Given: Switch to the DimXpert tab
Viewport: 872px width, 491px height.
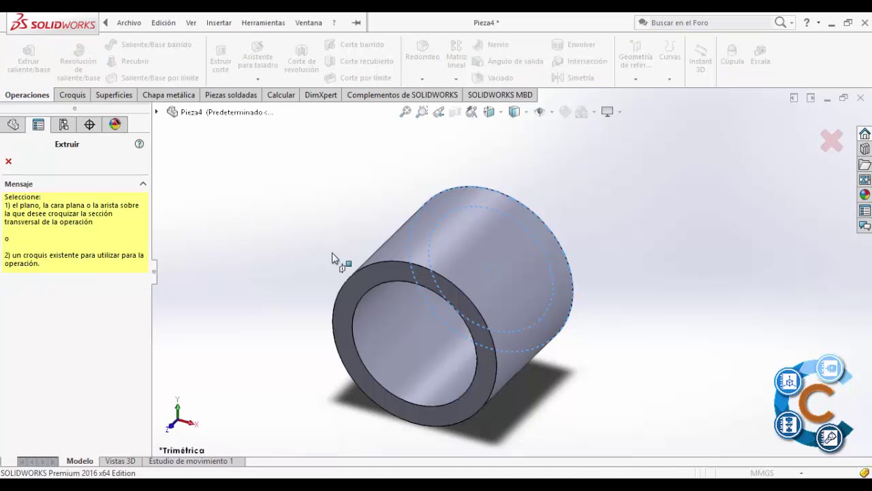Looking at the screenshot, I should [320, 95].
